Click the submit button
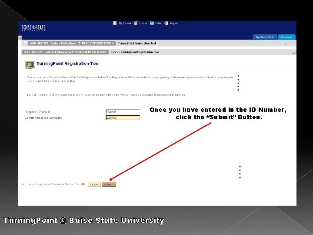Image resolution: width=313 pixels, height=235 pixels. (109, 184)
